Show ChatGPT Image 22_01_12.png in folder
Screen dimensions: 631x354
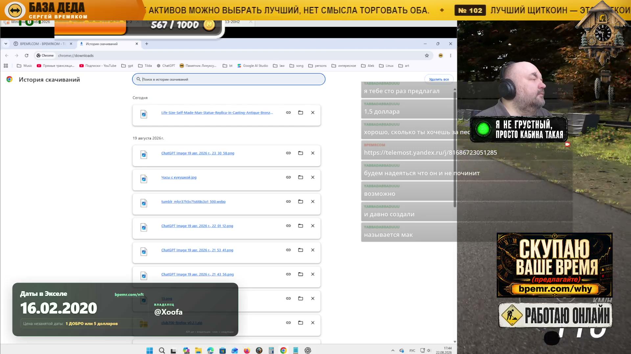300,226
